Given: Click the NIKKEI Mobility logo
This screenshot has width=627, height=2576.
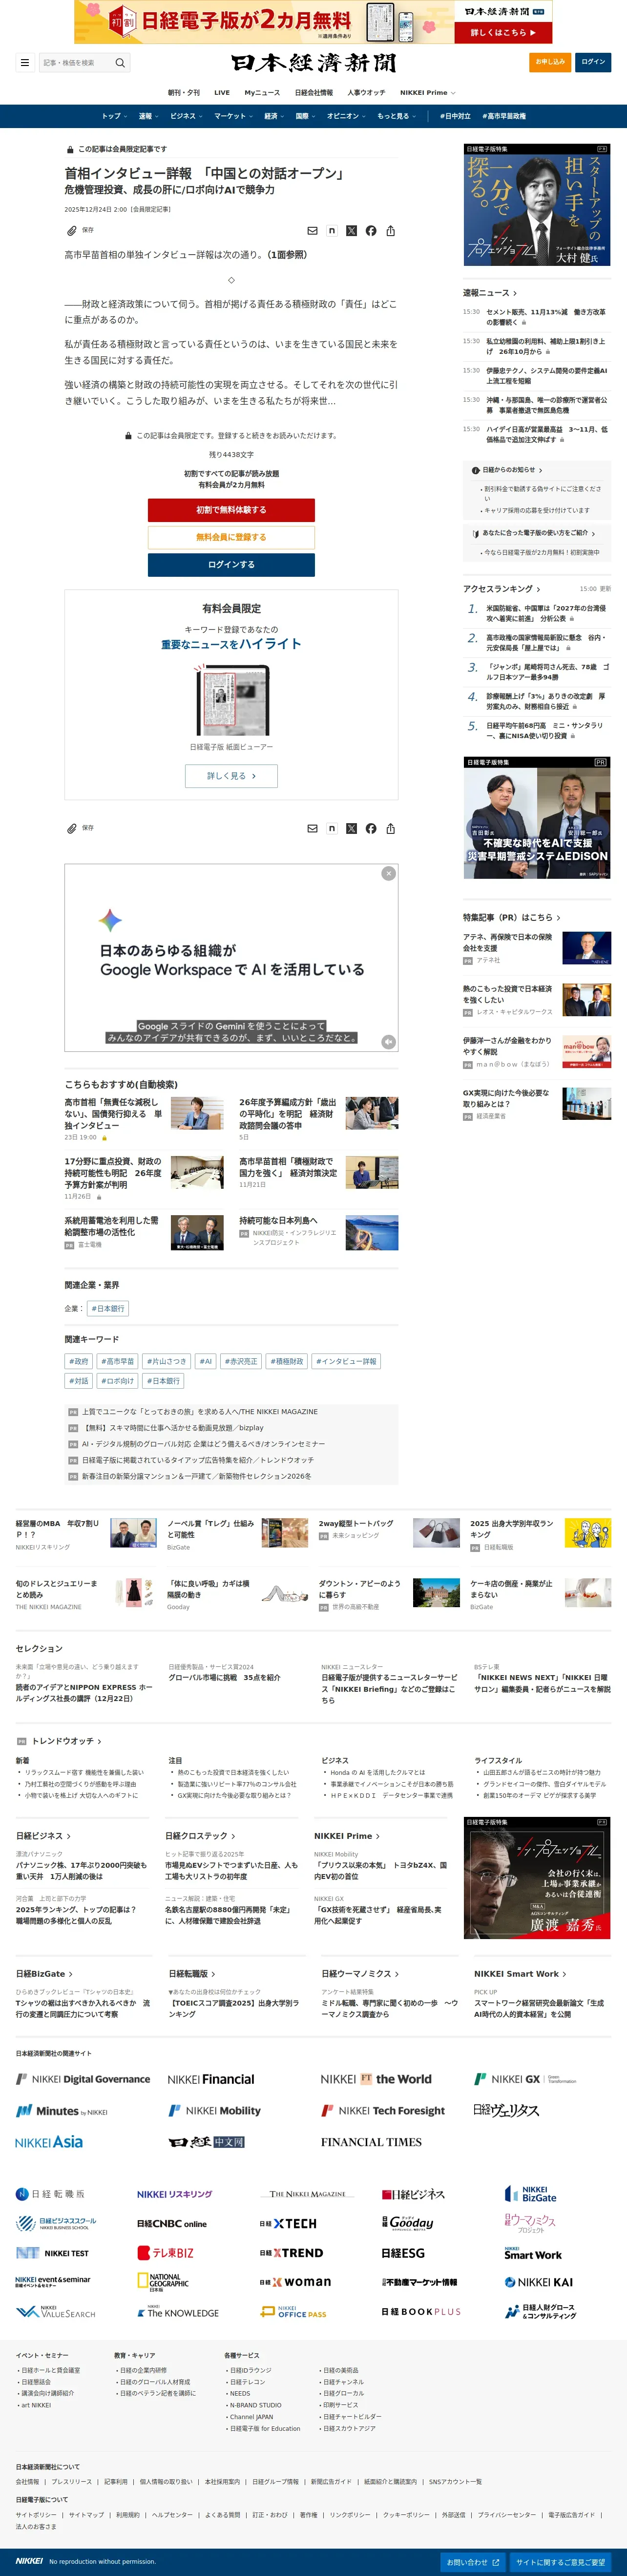Looking at the screenshot, I should (x=215, y=2111).
